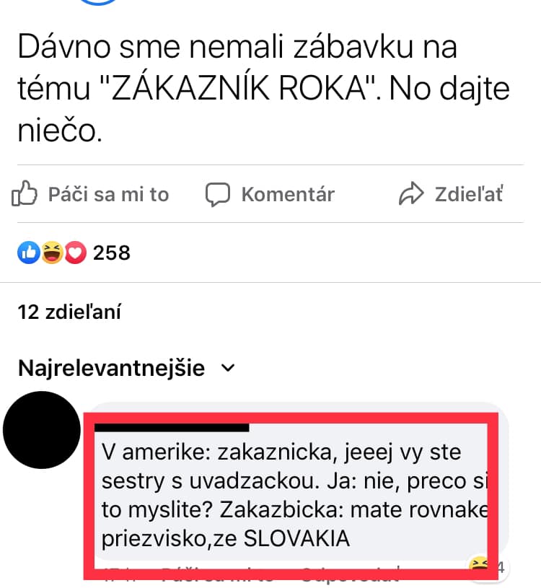Click the redacted commenter name bar
This screenshot has height=588, width=541.
(x=172, y=428)
